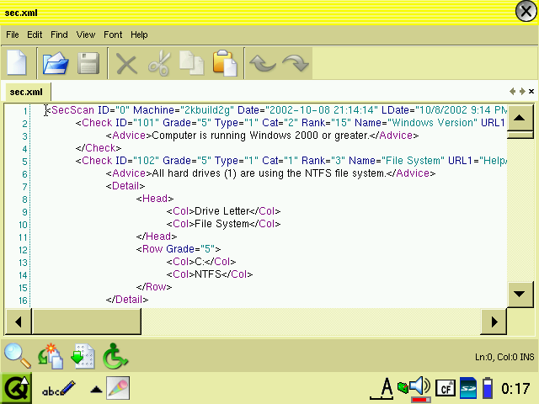Click text "File System" on line 10
The height and width of the screenshot is (404, 539).
click(x=221, y=224)
